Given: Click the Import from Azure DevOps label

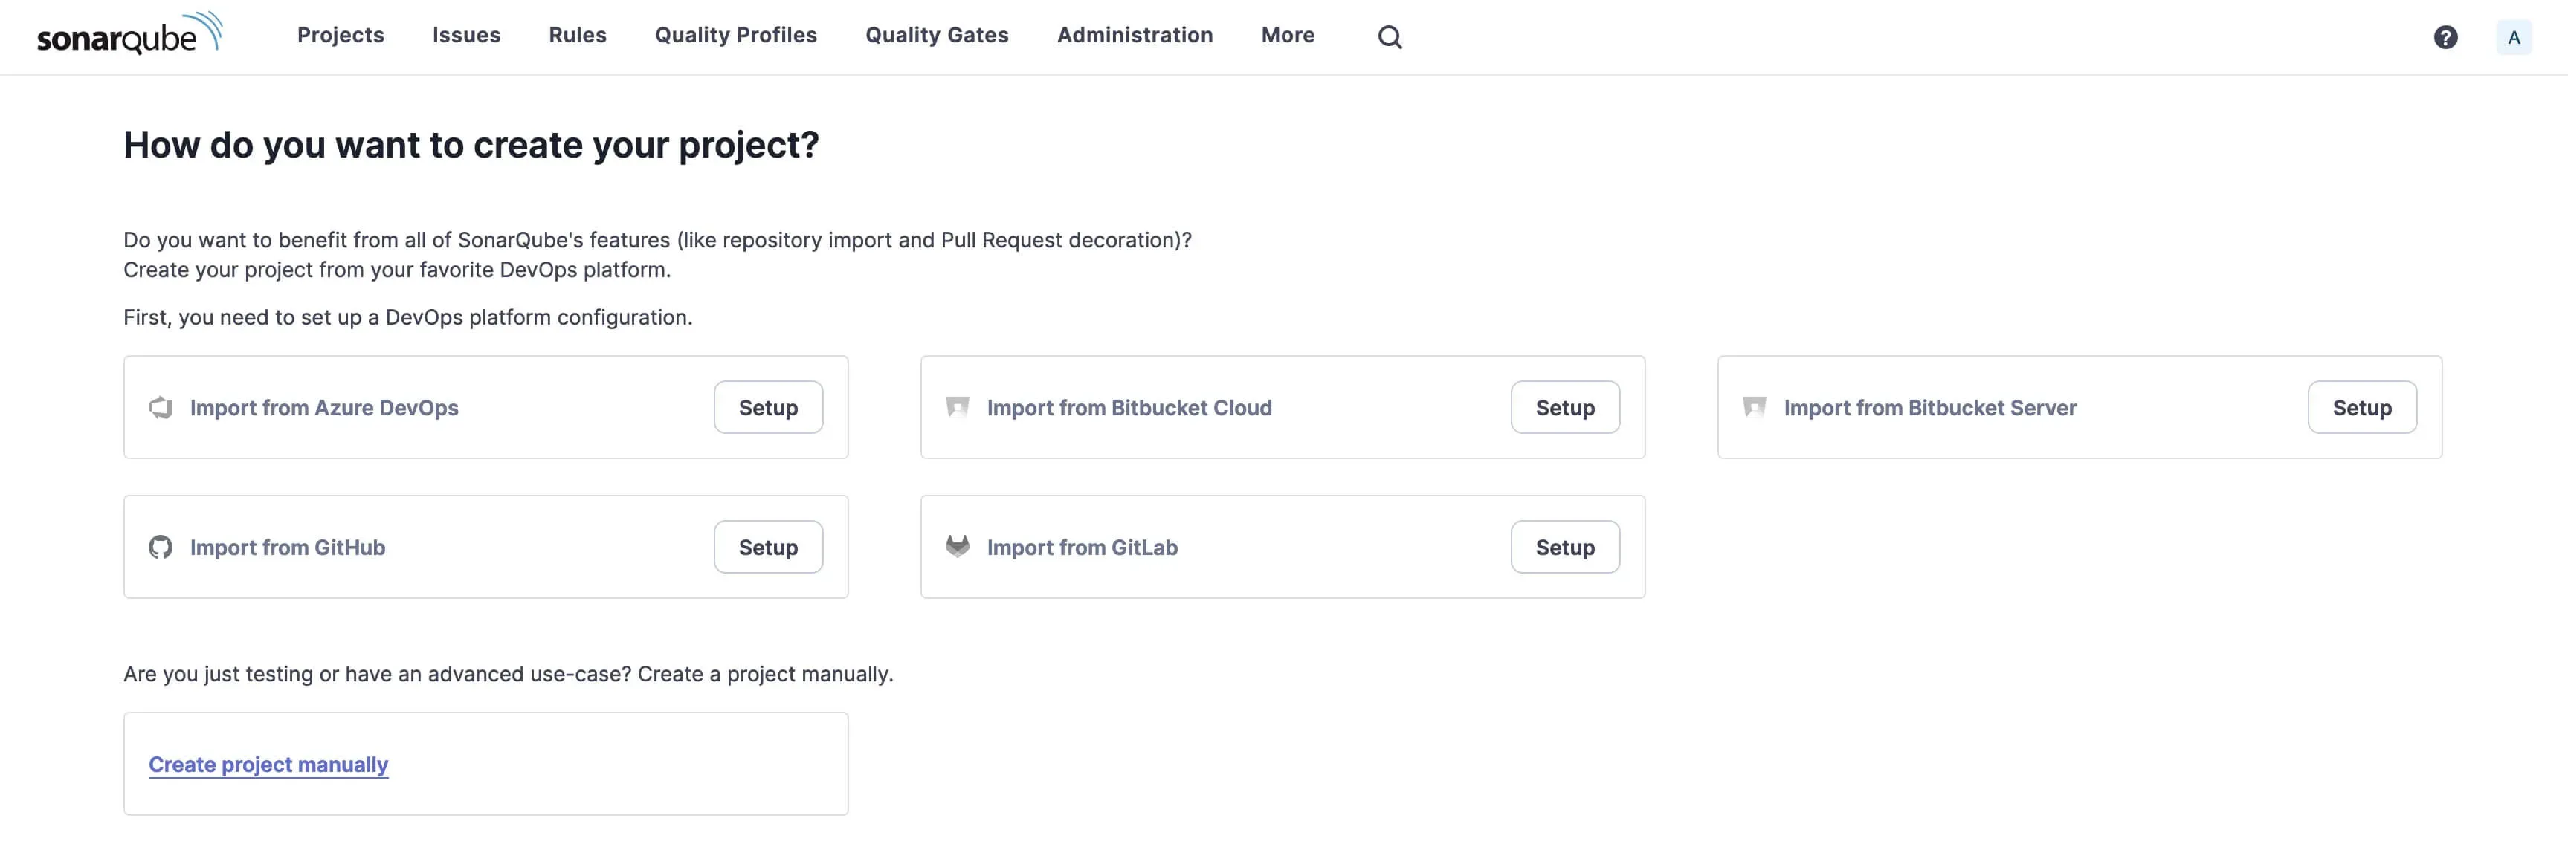Looking at the screenshot, I should point(324,408).
